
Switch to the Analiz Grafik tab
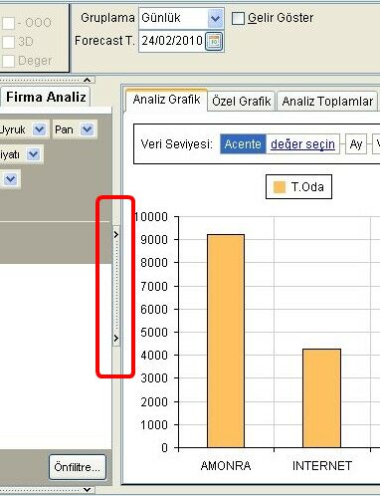166,100
